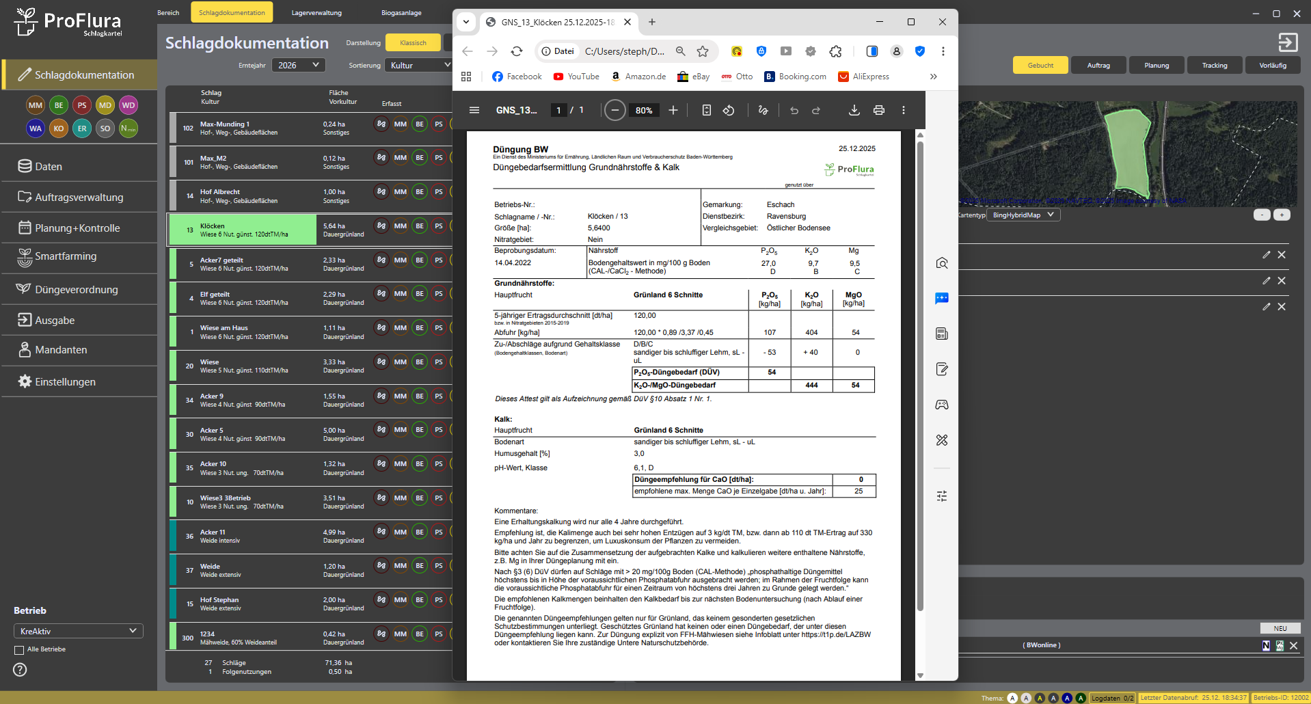Open PDF sidebar hamburger menu
Viewport: 1311px width, 704px height.
pyautogui.click(x=474, y=110)
